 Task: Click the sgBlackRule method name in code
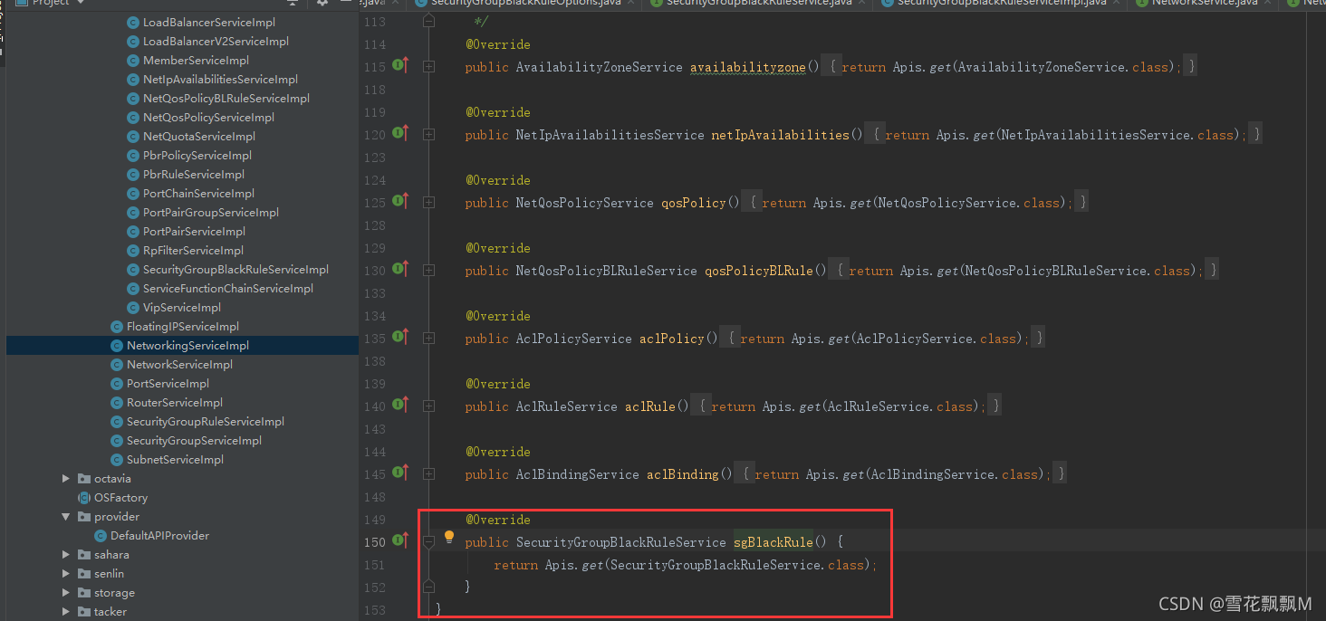click(773, 542)
